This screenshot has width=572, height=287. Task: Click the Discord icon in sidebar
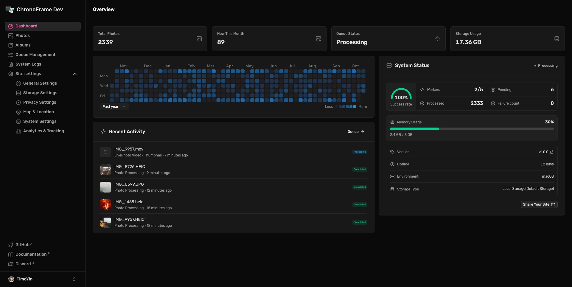[x=11, y=264]
